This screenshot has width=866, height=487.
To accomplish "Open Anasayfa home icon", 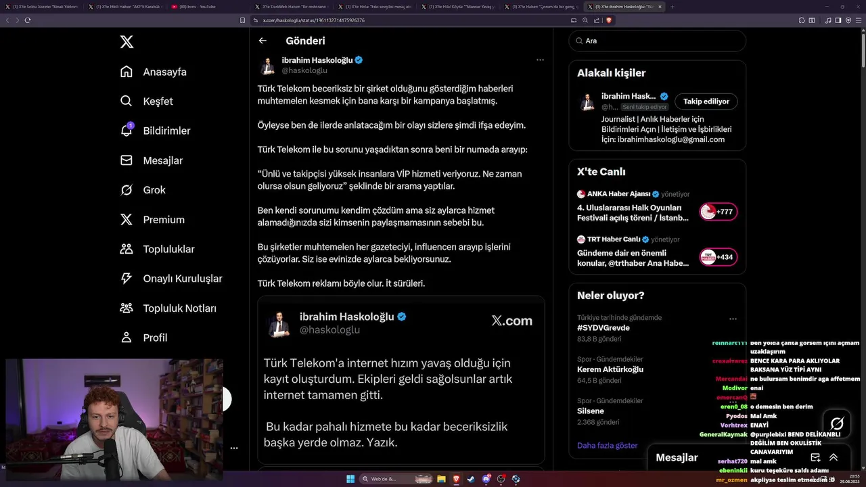I will [x=127, y=72].
